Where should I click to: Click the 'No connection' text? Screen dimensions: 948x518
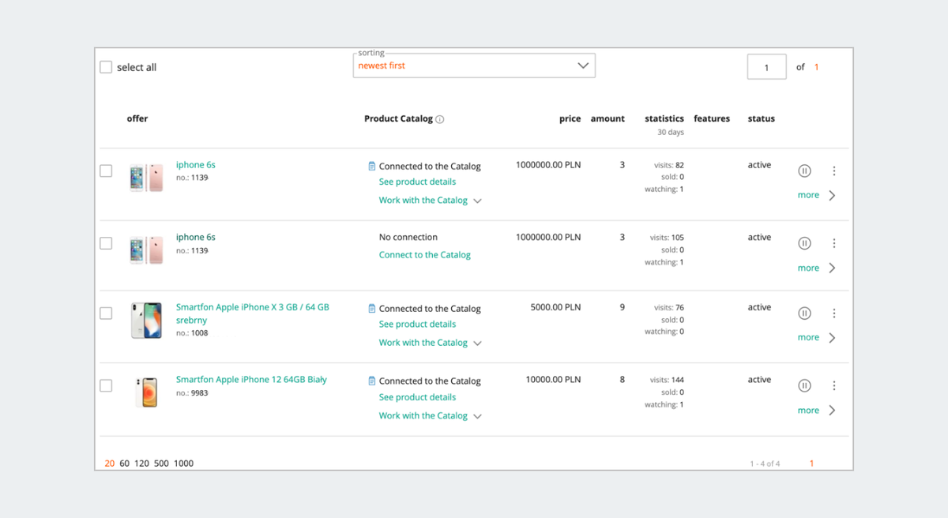pos(408,237)
